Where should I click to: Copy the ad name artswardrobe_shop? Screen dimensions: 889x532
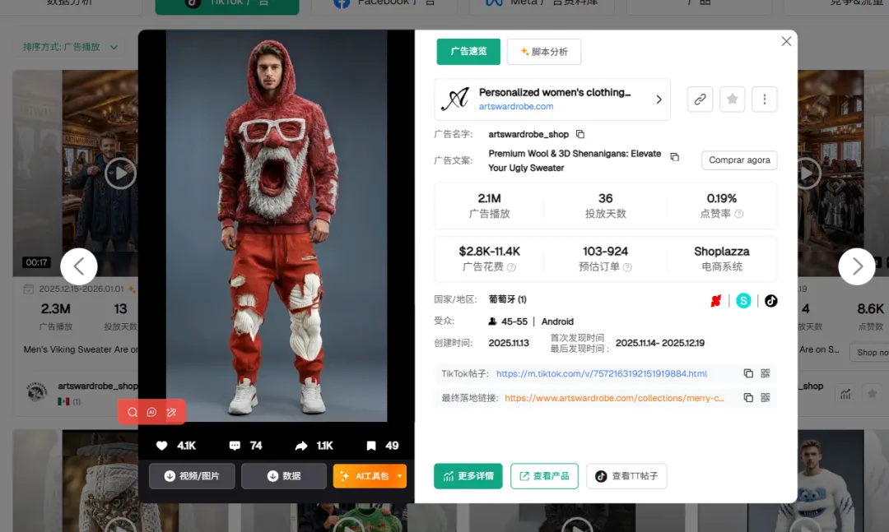580,134
